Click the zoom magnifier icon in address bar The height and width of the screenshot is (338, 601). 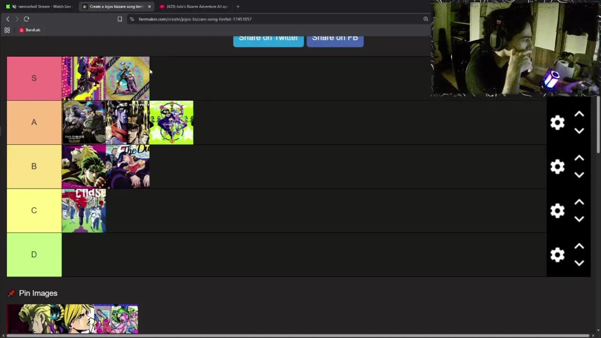[426, 19]
